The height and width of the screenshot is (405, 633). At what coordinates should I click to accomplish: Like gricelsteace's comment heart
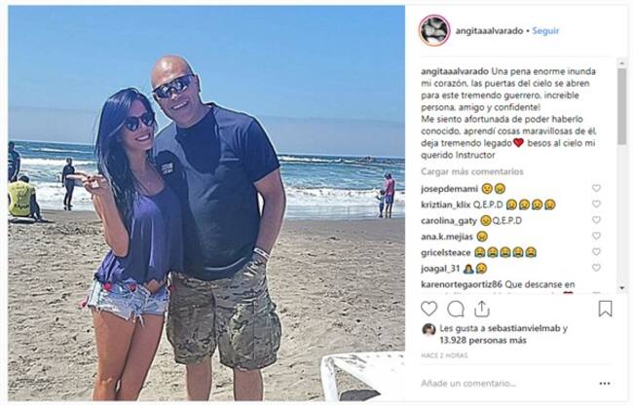coord(596,252)
